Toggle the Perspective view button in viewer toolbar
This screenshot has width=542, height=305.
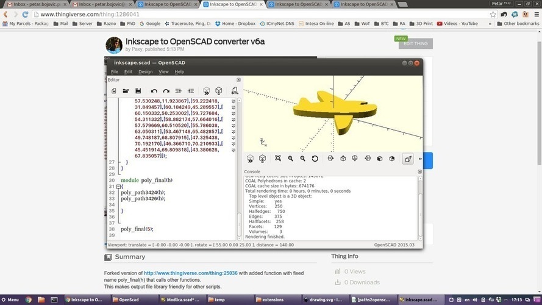(x=408, y=159)
